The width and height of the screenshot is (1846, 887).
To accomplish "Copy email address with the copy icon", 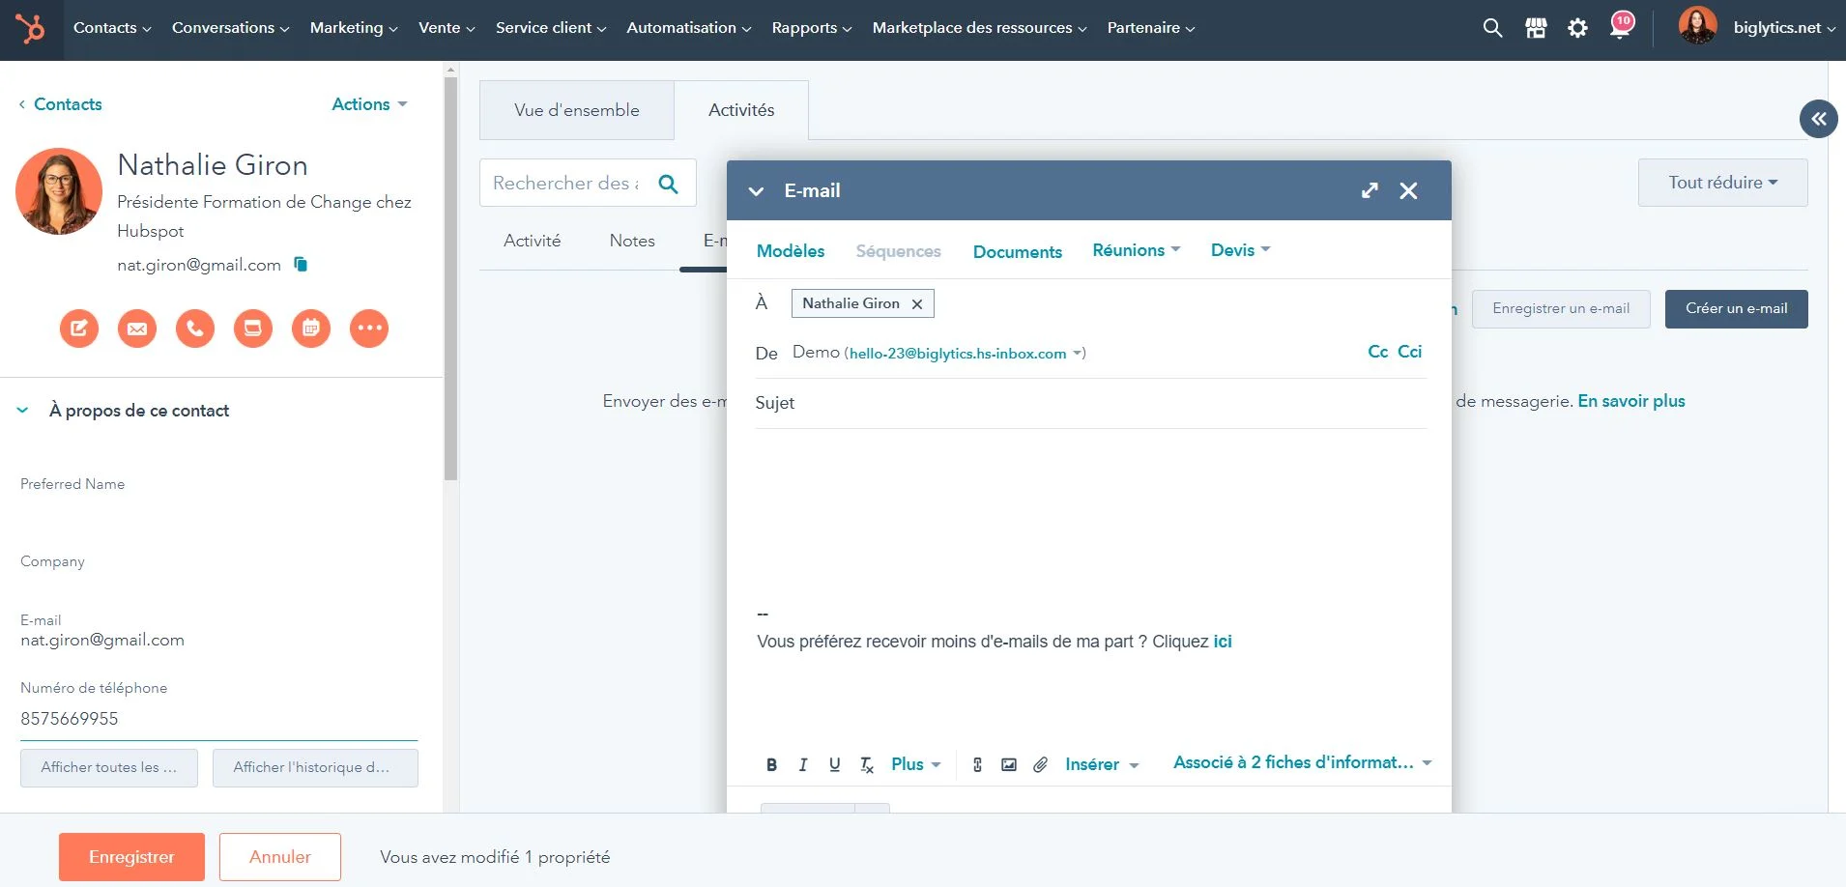I will point(301,265).
